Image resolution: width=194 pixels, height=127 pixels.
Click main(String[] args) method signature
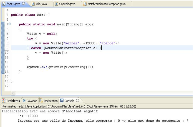coord(76,24)
